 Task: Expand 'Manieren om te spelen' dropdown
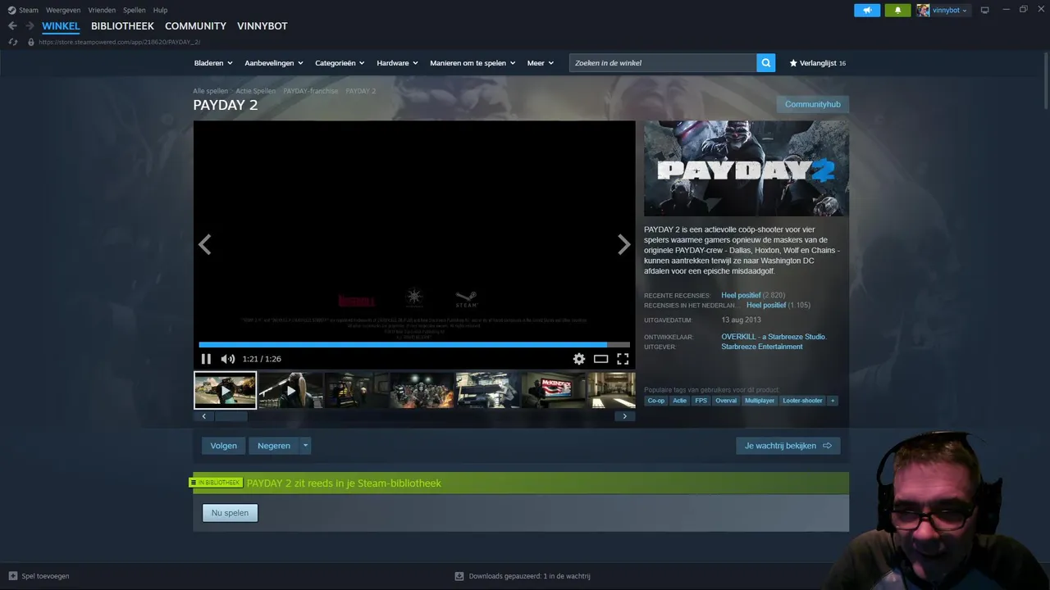click(x=472, y=63)
